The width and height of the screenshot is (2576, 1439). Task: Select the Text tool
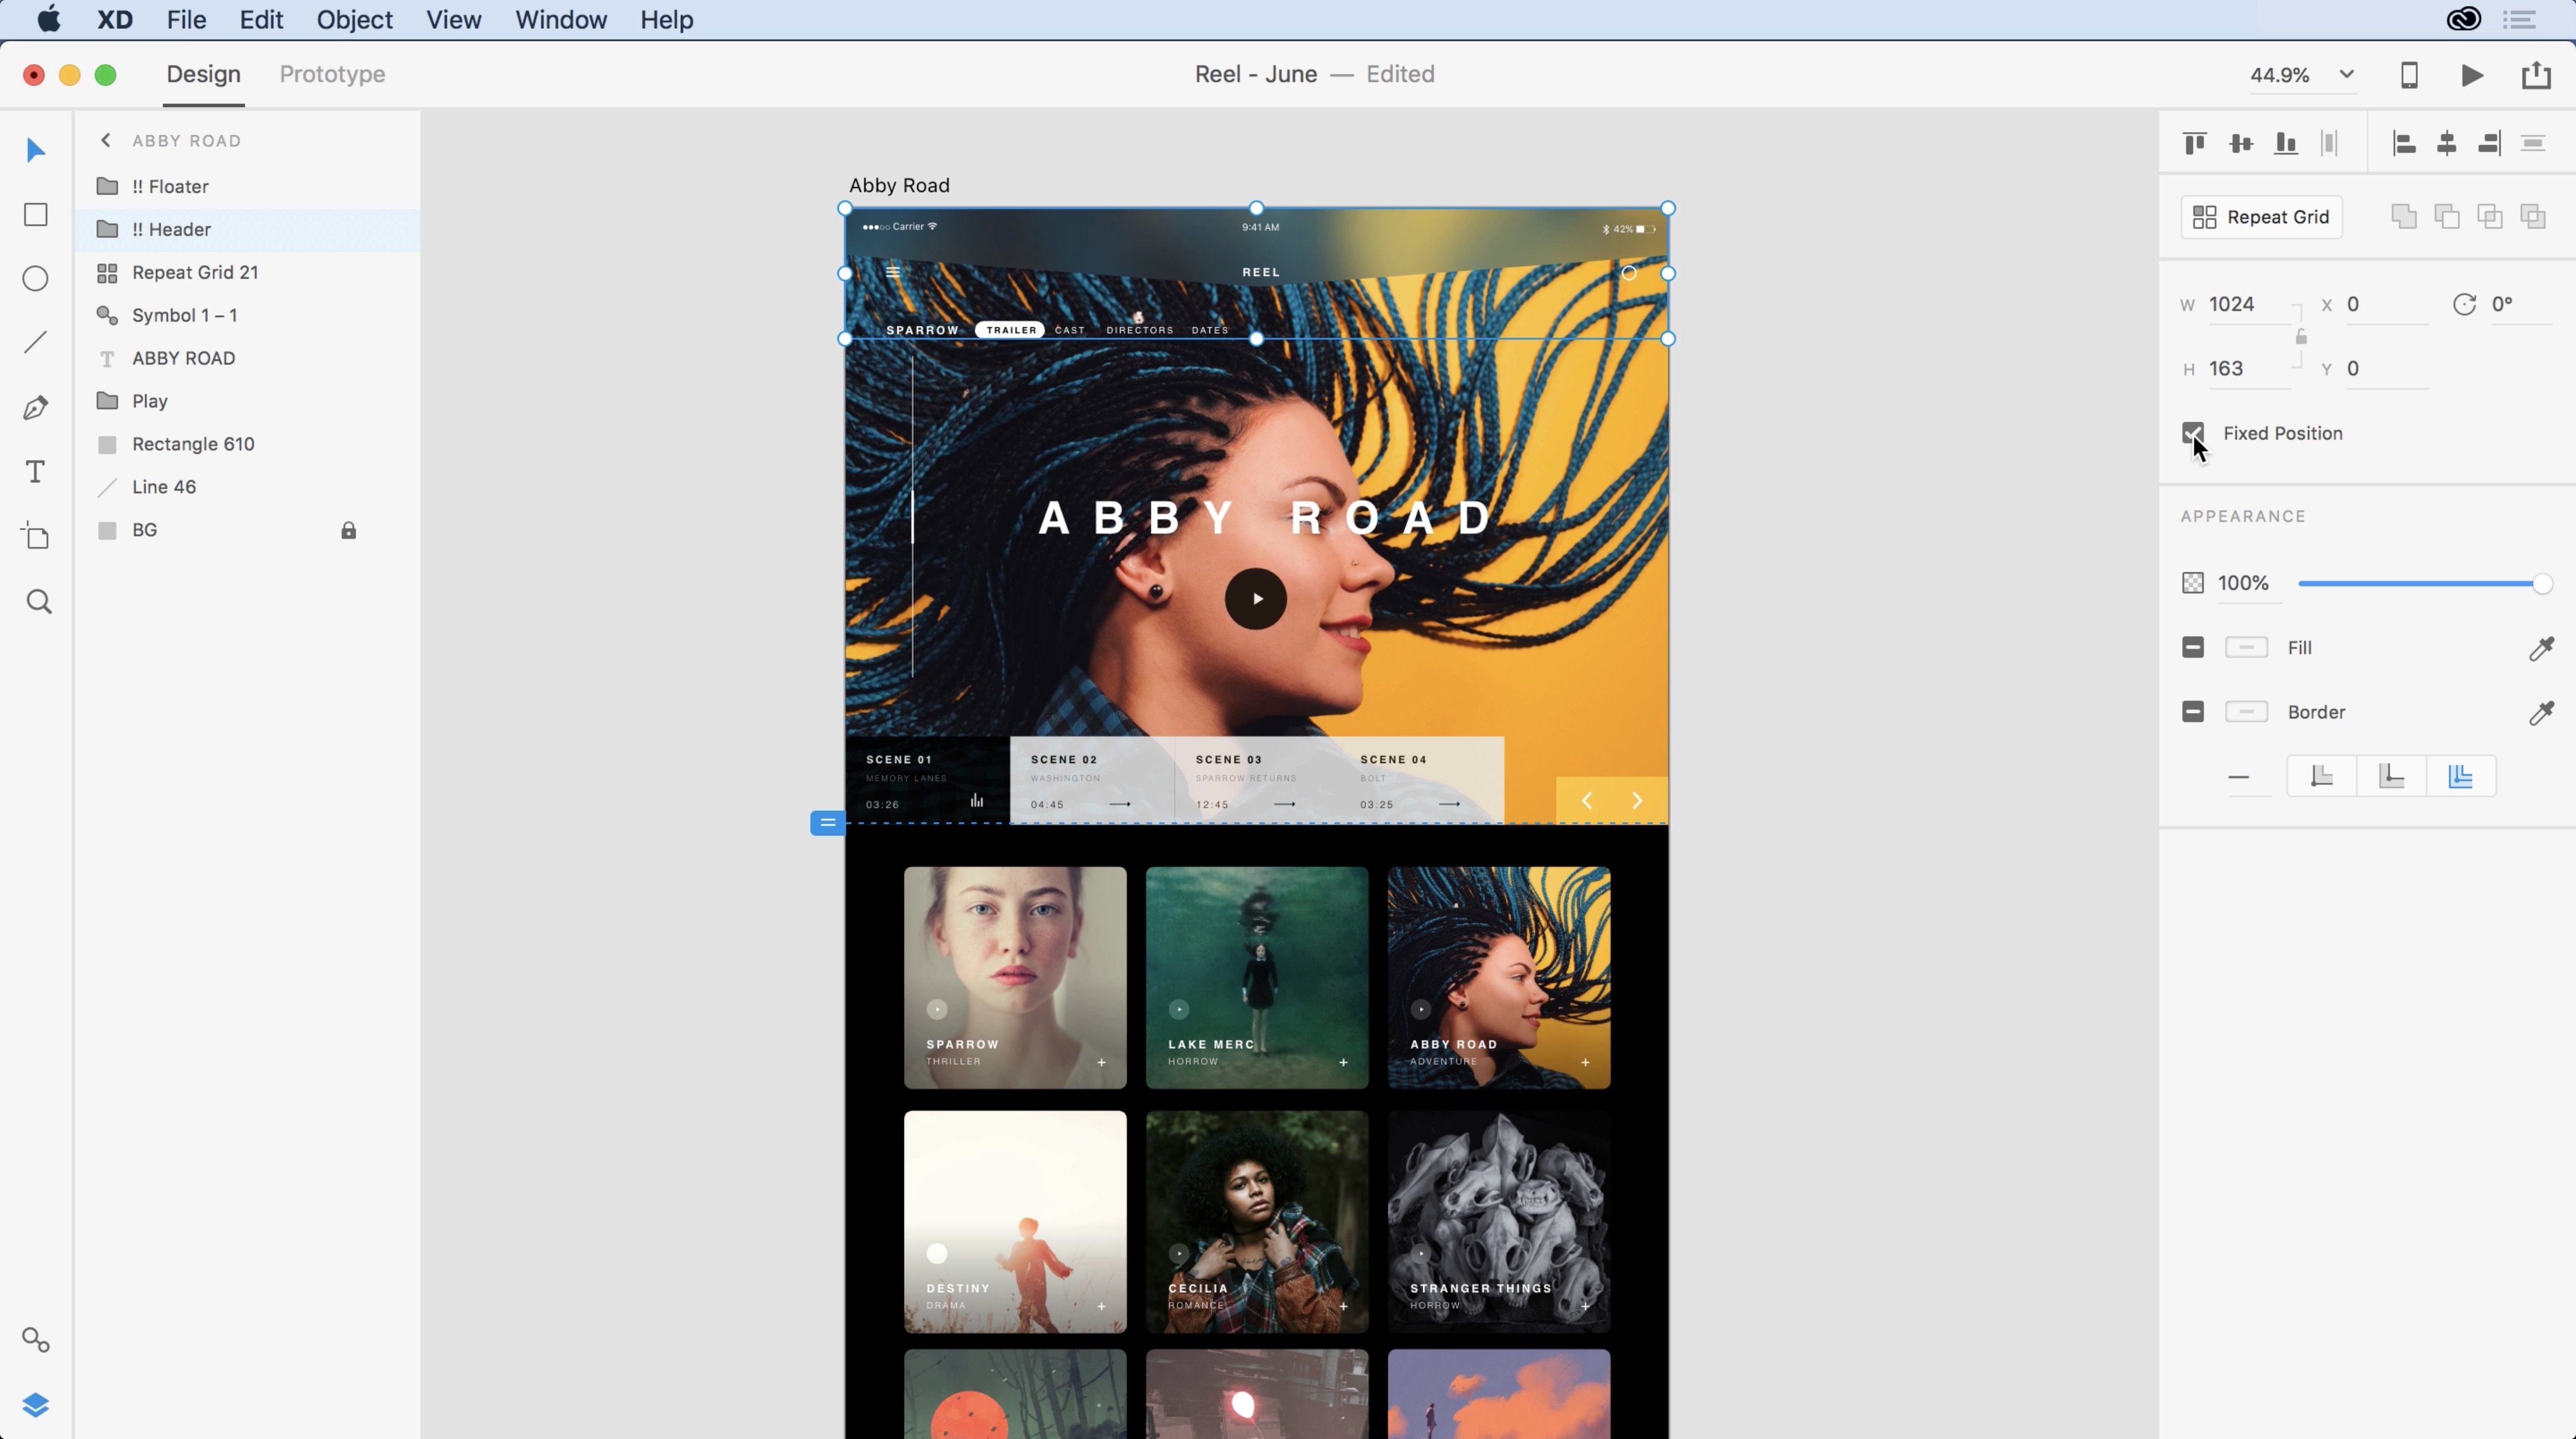(x=36, y=472)
